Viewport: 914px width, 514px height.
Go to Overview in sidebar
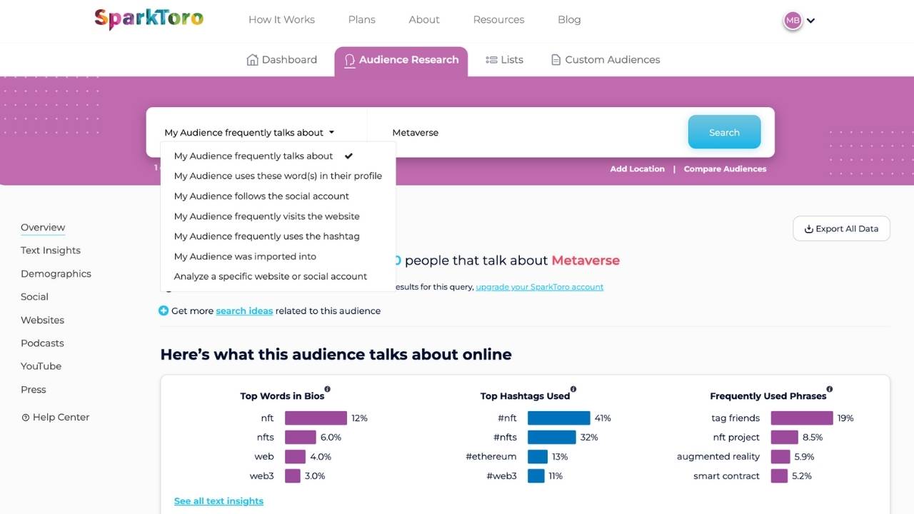(43, 228)
